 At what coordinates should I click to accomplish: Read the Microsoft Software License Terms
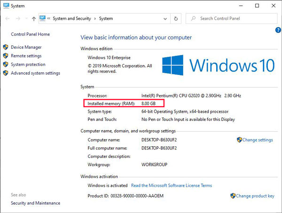pos(172,185)
